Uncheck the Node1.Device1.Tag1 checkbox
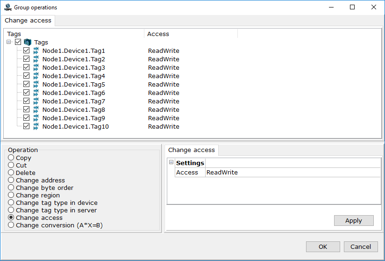The height and width of the screenshot is (261, 385). [27, 51]
